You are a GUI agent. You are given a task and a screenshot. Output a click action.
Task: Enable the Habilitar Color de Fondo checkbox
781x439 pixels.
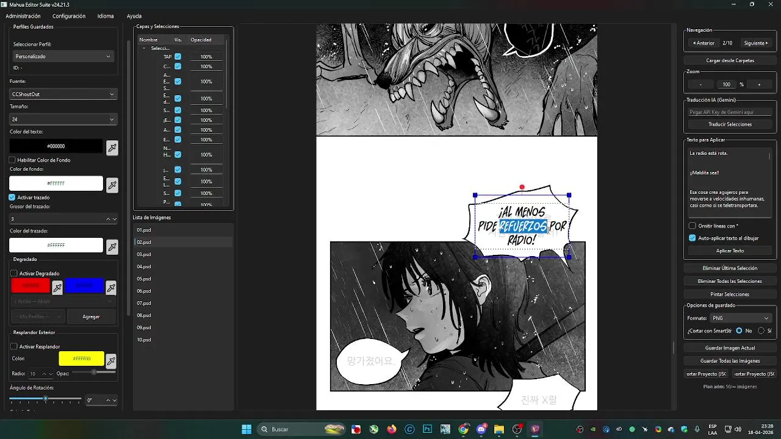12,160
